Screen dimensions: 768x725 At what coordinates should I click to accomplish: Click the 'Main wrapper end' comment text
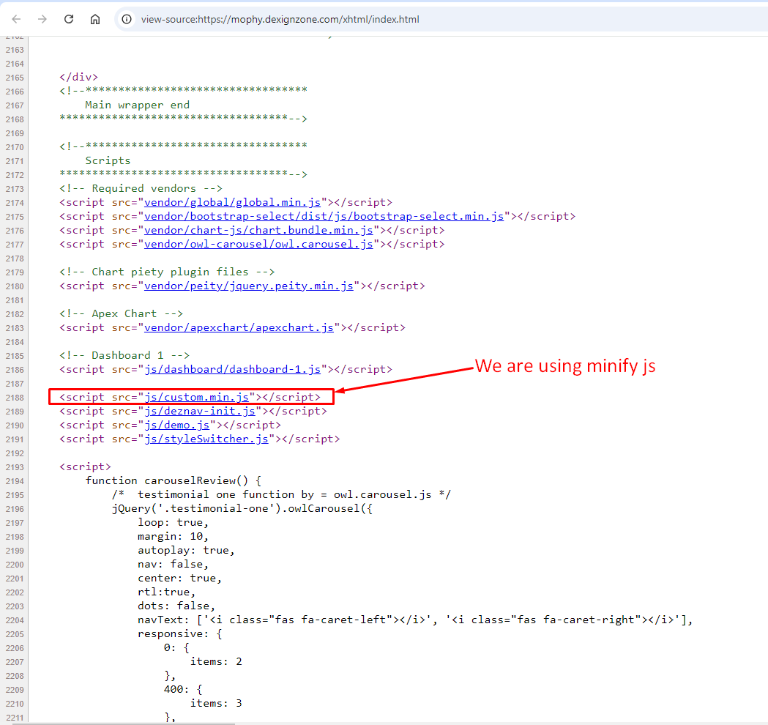137,105
